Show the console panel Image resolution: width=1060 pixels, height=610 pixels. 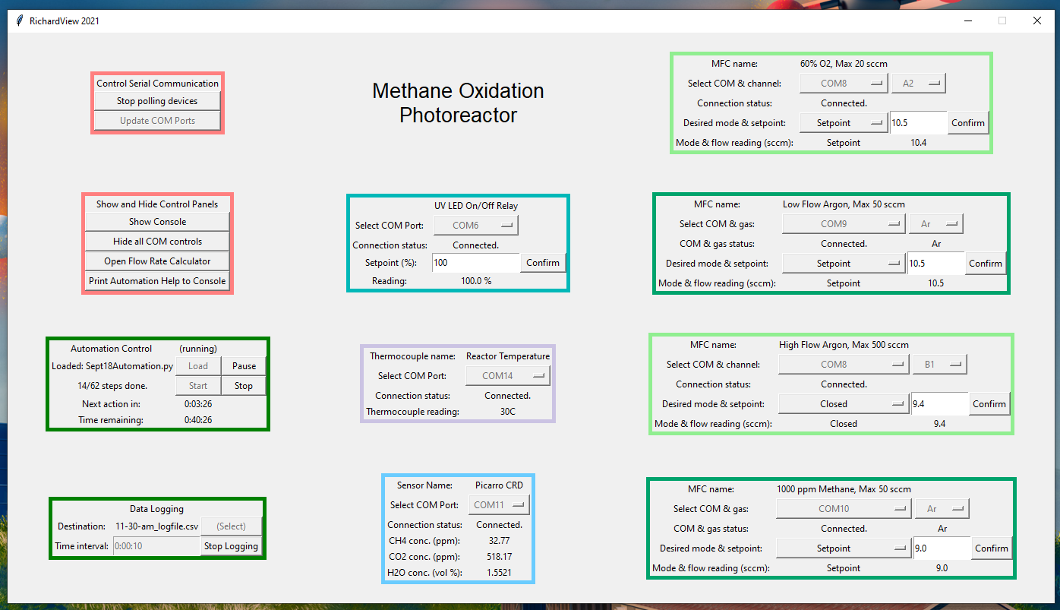click(157, 222)
